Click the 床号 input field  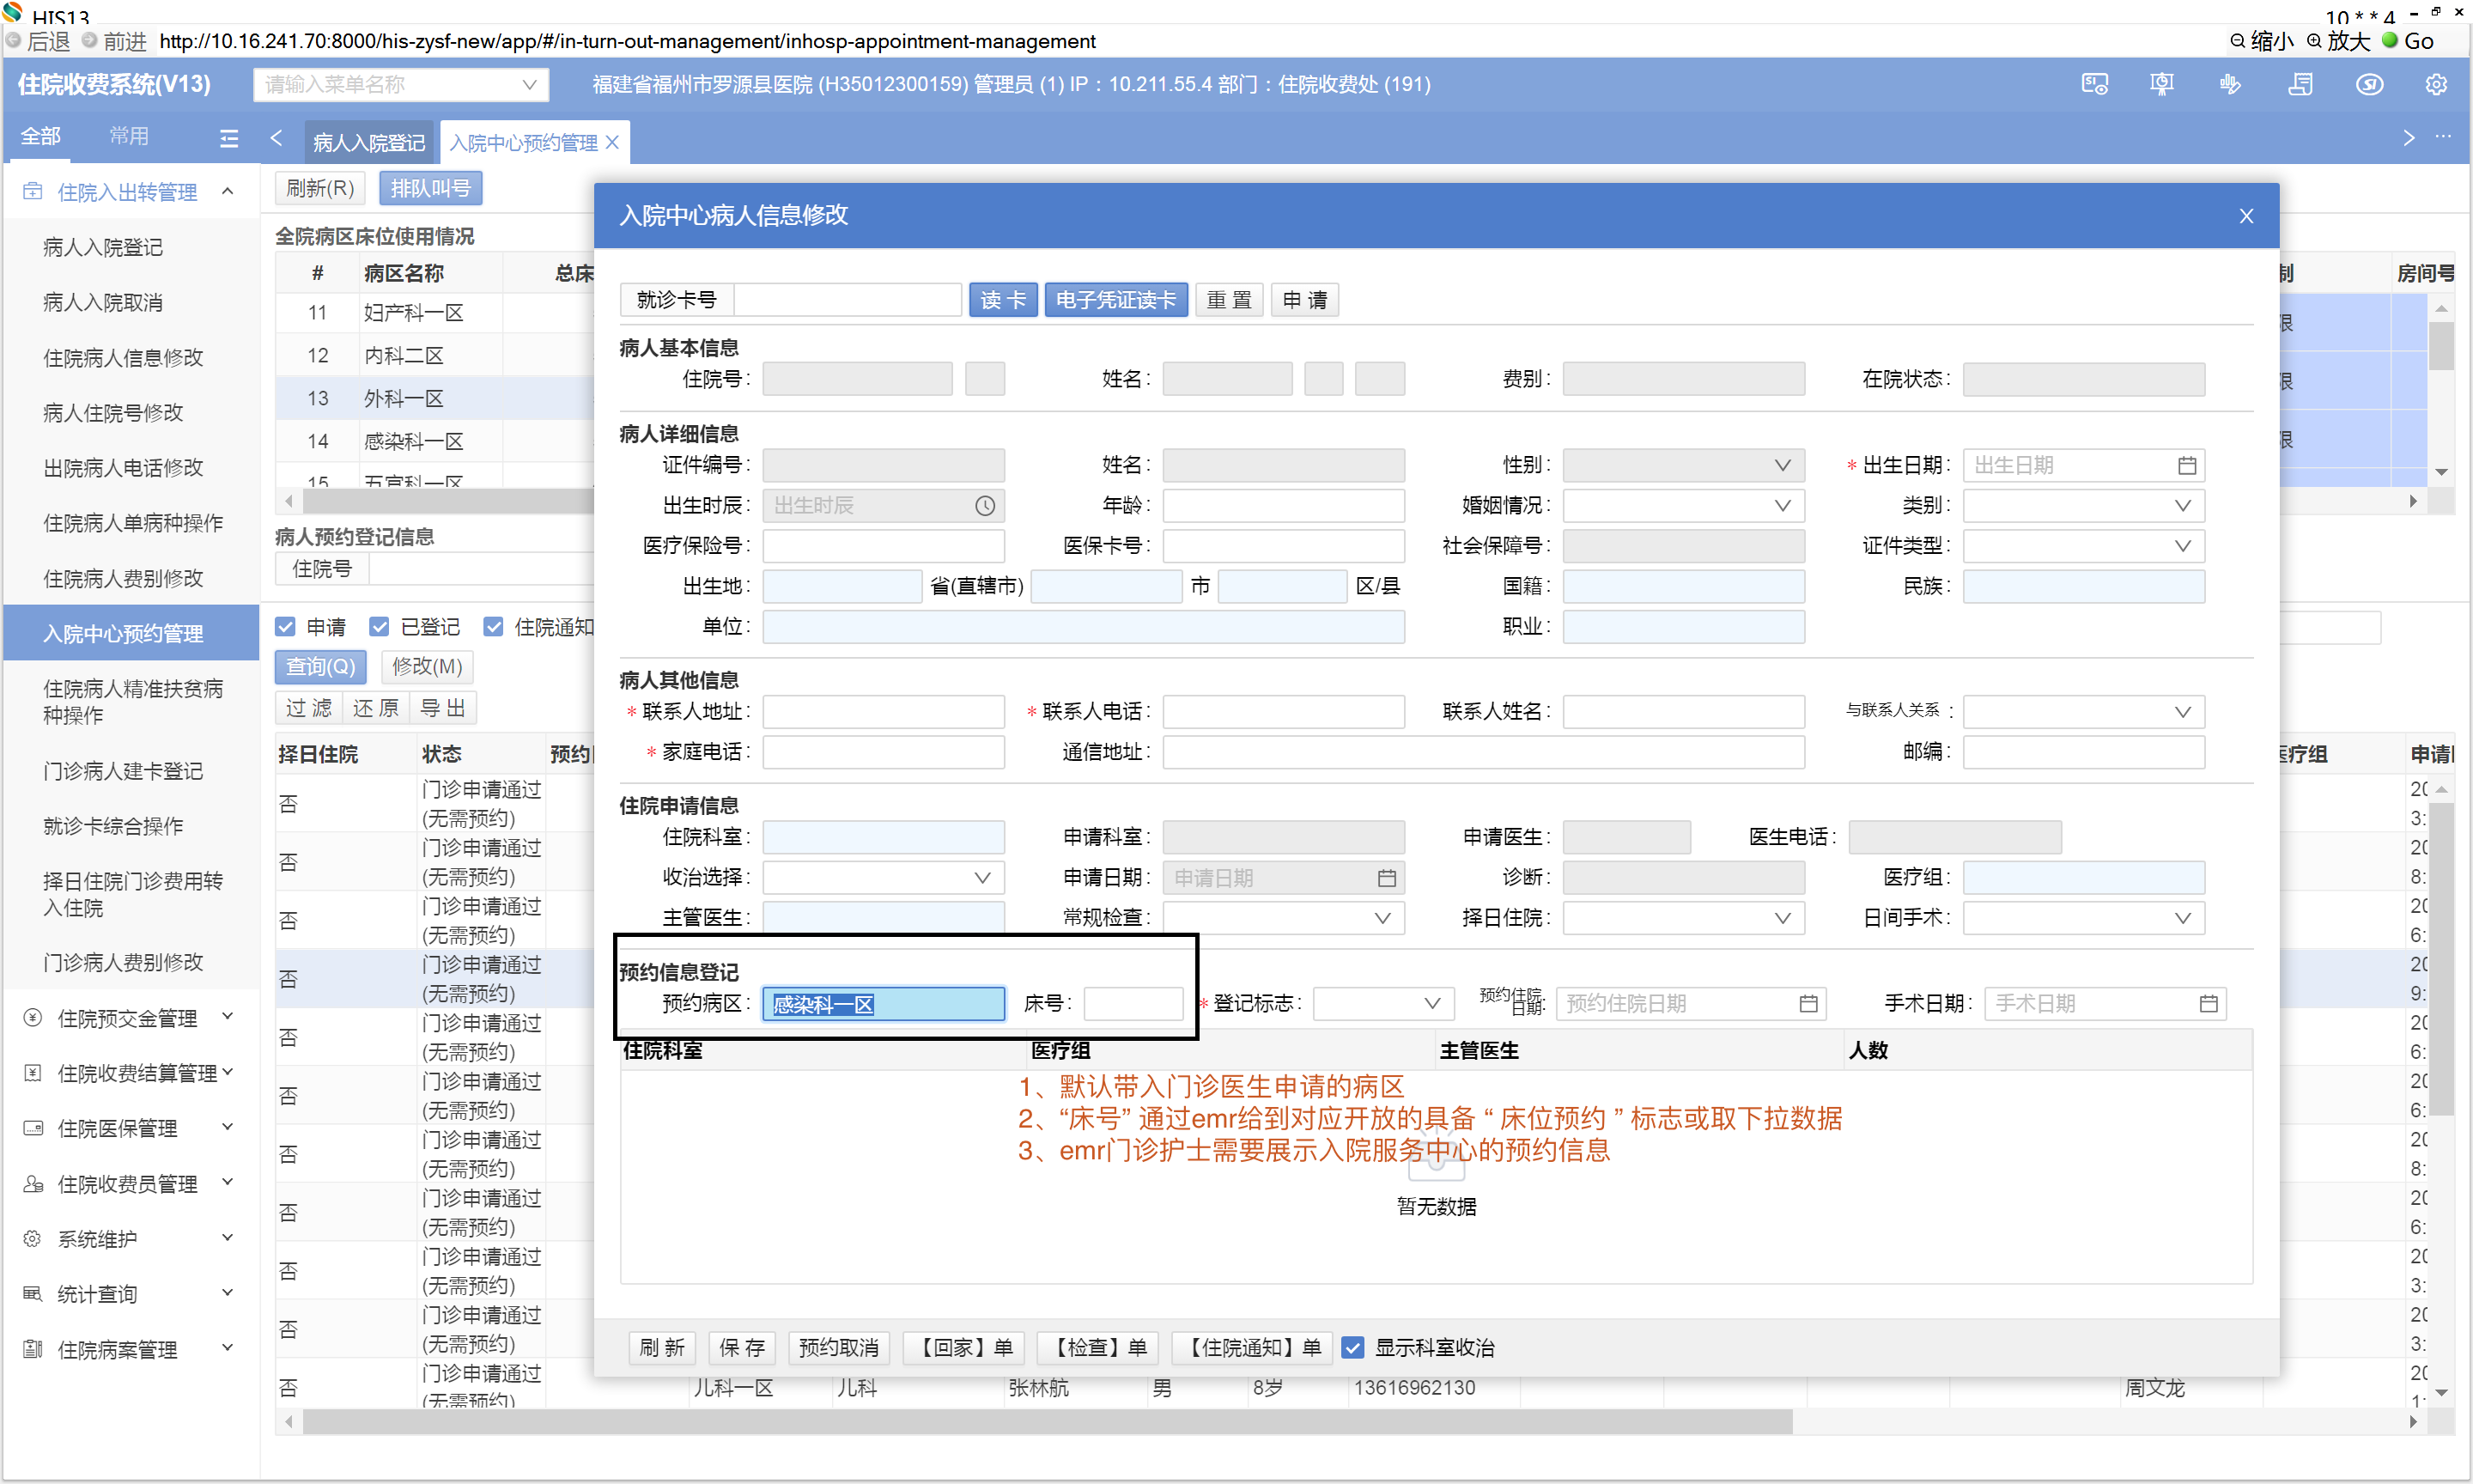point(1133,1003)
